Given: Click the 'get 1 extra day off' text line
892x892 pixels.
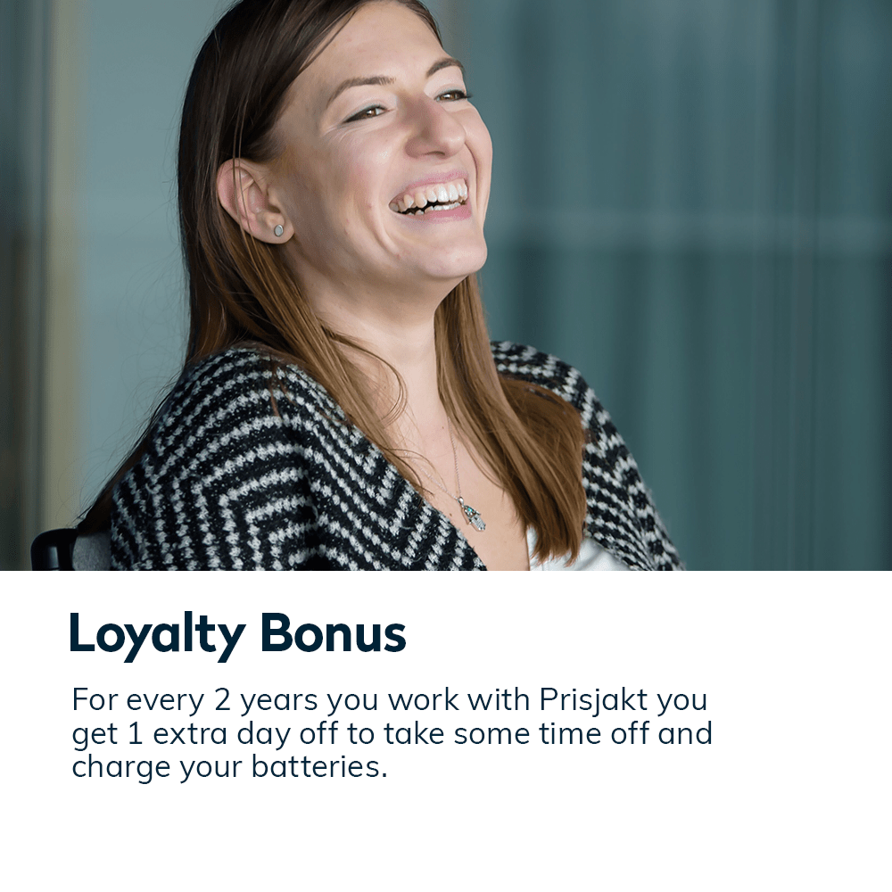Looking at the screenshot, I should [392, 733].
